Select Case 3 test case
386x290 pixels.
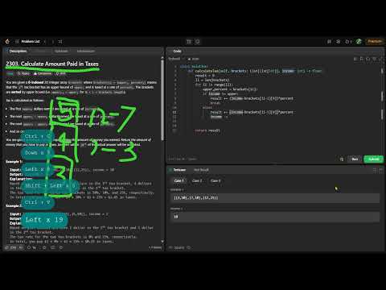point(216,180)
